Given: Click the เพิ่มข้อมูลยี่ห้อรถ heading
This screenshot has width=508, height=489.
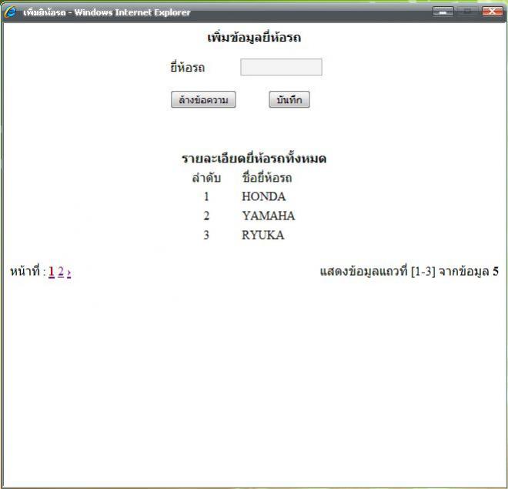Looking at the screenshot, I should [x=254, y=38].
